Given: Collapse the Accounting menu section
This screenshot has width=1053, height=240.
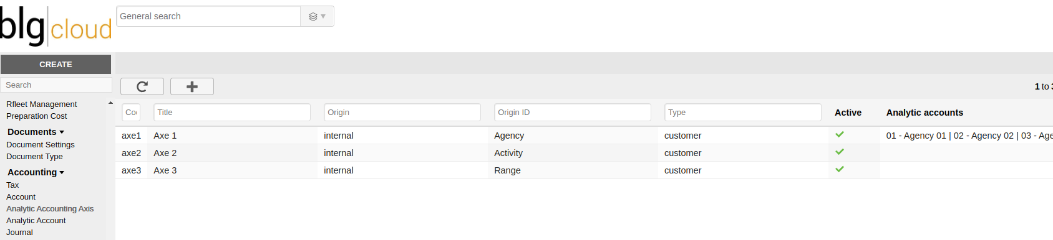Looking at the screenshot, I should 36,172.
